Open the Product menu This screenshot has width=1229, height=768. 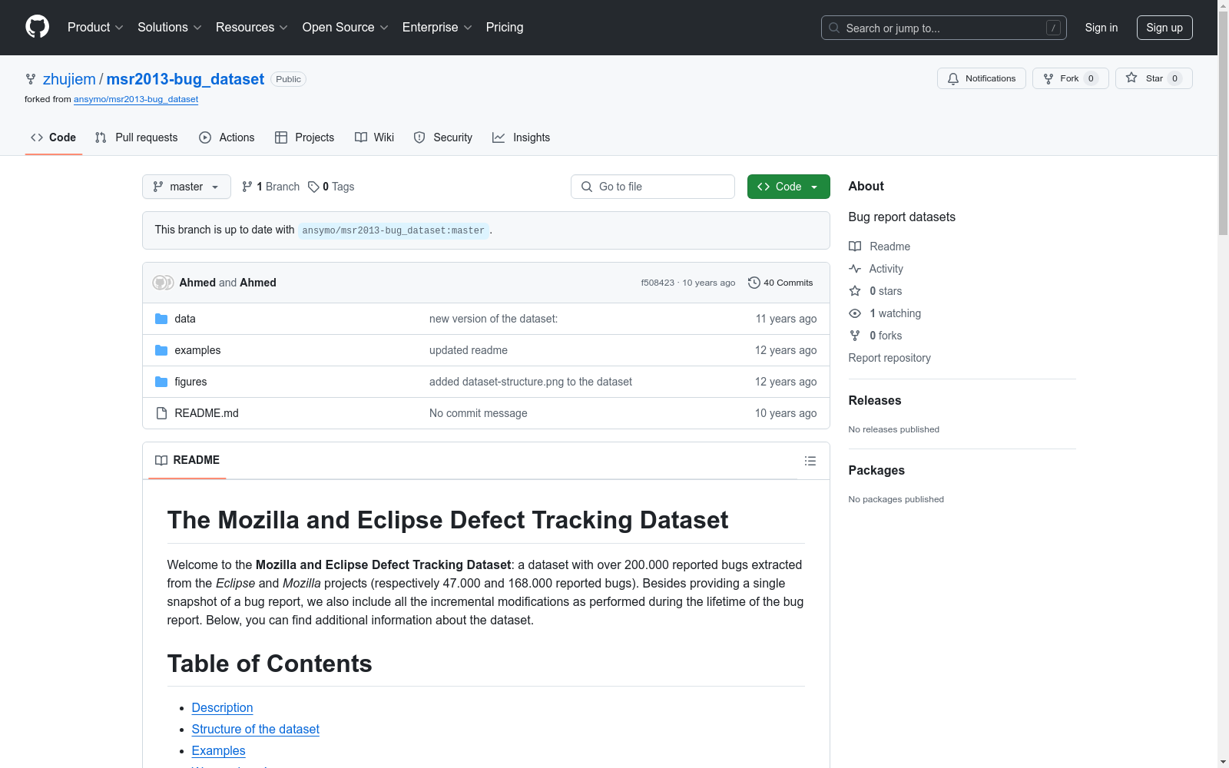coord(95,28)
